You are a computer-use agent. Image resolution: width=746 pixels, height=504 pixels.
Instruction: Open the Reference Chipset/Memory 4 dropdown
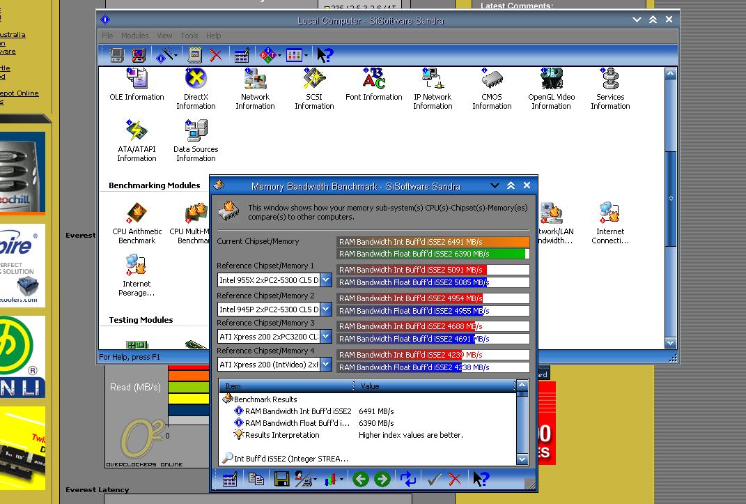pyautogui.click(x=326, y=365)
